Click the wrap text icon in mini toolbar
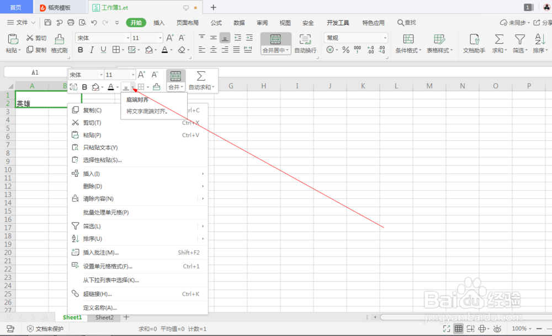The height and width of the screenshot is (336, 552). (73, 87)
